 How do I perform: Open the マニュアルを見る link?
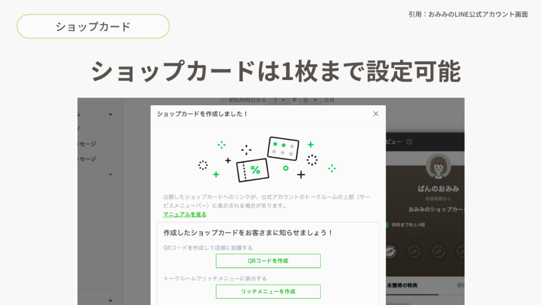(x=185, y=214)
